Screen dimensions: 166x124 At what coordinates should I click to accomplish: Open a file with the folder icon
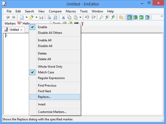pyautogui.click(x=32, y=17)
